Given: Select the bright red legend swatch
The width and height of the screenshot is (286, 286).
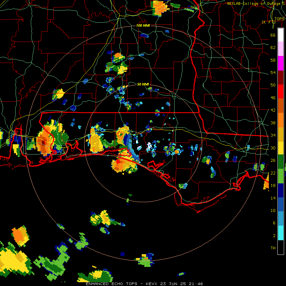Looking at the screenshot, I should tap(281, 92).
